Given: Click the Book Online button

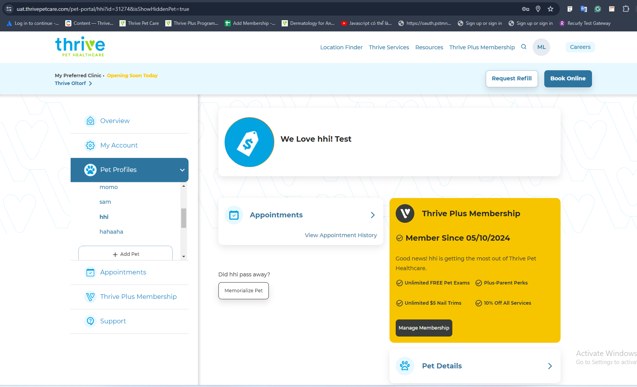Looking at the screenshot, I should coord(568,79).
